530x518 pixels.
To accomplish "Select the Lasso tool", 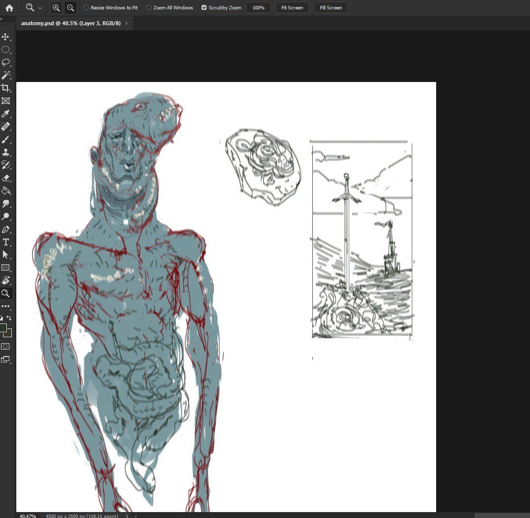I will coord(6,62).
